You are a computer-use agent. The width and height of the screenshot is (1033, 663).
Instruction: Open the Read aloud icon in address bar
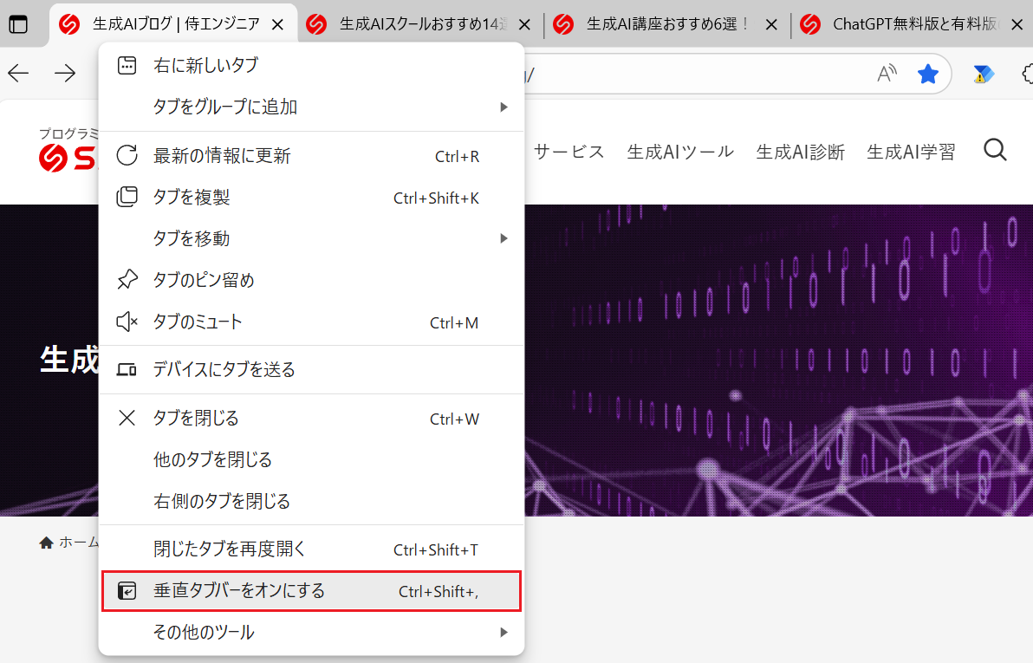886,75
